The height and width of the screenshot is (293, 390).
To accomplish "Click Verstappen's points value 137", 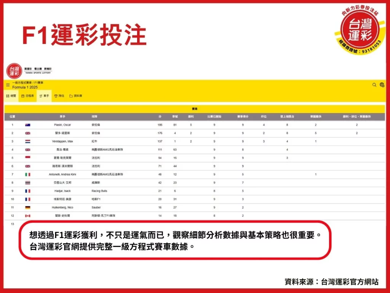I will [160, 141].
